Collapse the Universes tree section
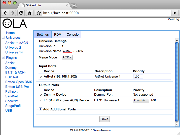Viewport: 180px width, 135px height. point(3,37)
